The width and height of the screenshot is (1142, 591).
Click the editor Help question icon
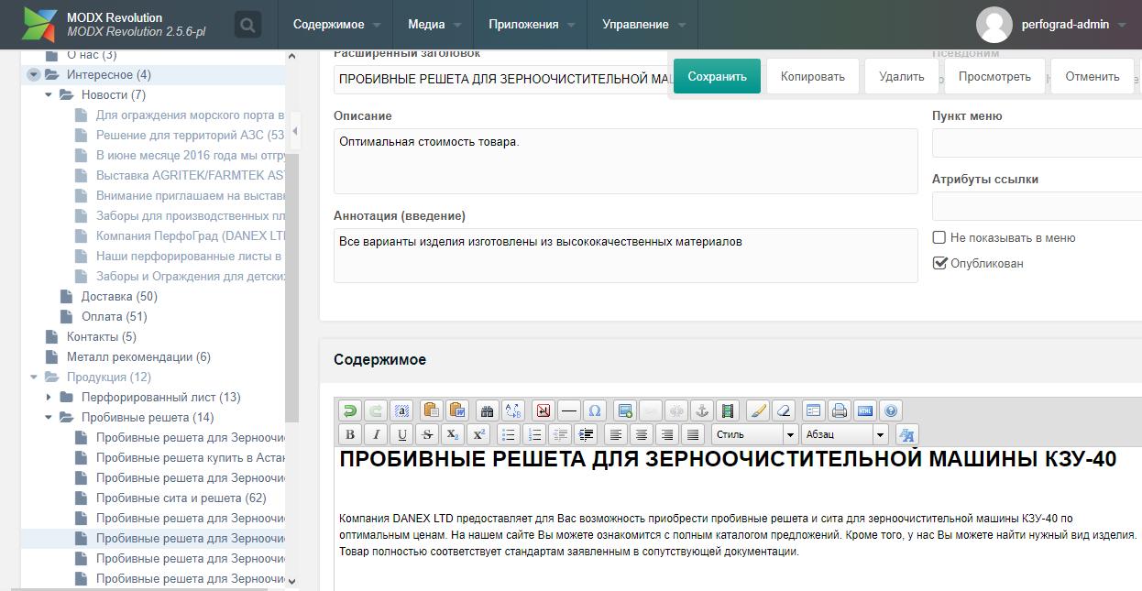click(x=890, y=410)
